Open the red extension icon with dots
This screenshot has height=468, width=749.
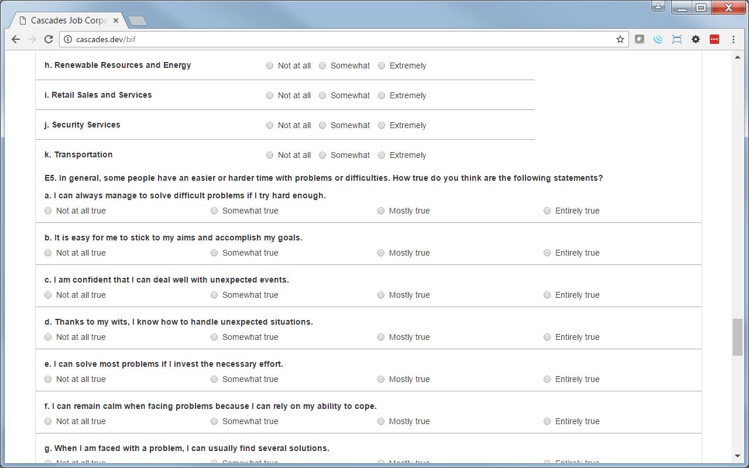[714, 39]
